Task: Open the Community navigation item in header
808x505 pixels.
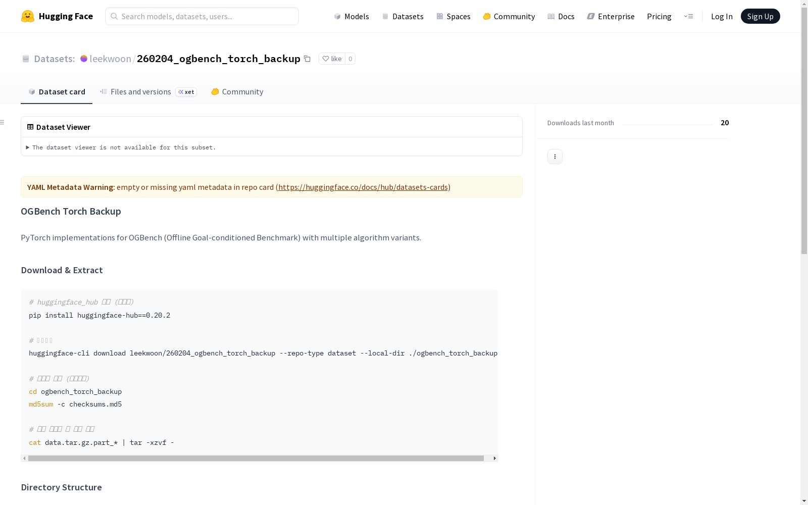Action: click(x=509, y=16)
